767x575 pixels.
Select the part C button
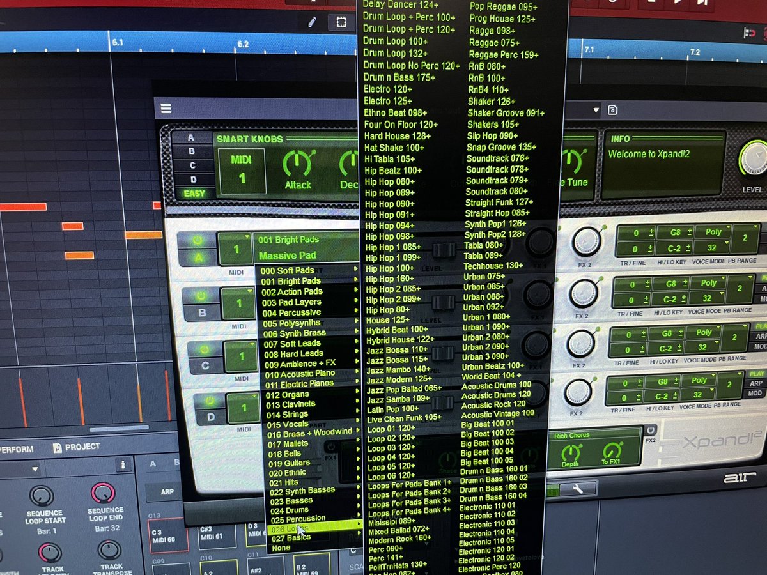tap(205, 365)
